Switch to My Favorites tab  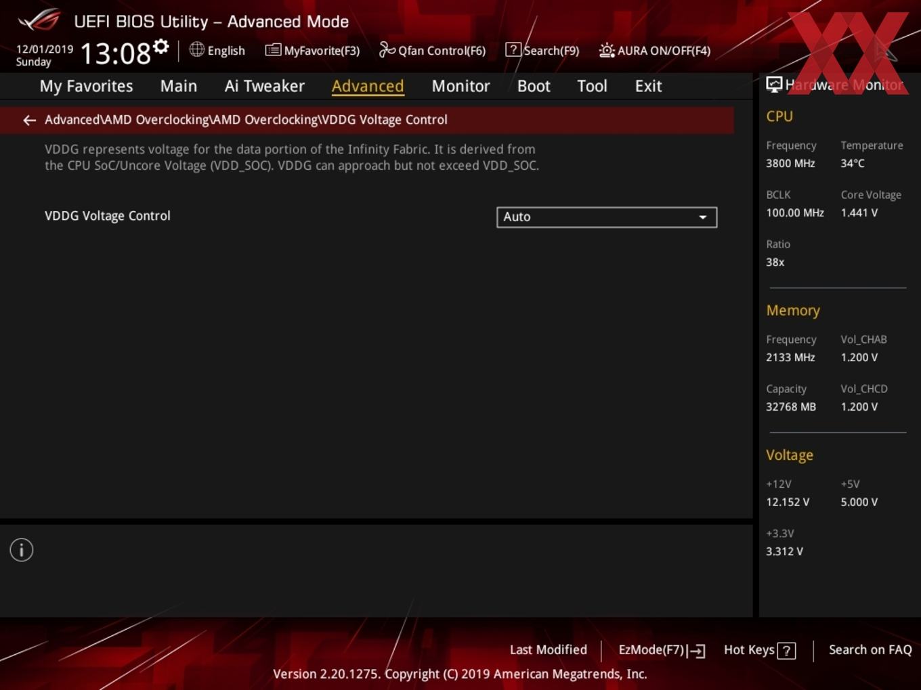(x=86, y=86)
